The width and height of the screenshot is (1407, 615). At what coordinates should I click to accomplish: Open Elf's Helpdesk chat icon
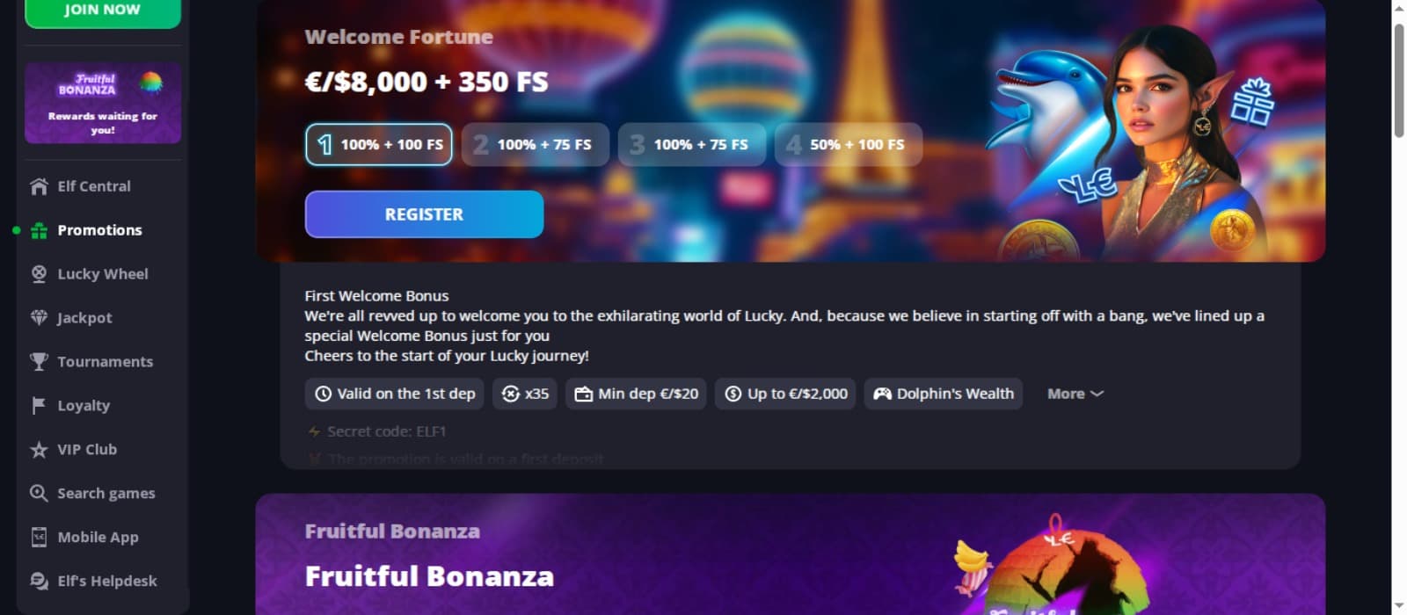pos(39,582)
